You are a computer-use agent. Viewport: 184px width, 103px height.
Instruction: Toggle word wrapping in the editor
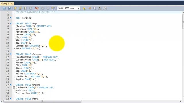tap(105, 8)
